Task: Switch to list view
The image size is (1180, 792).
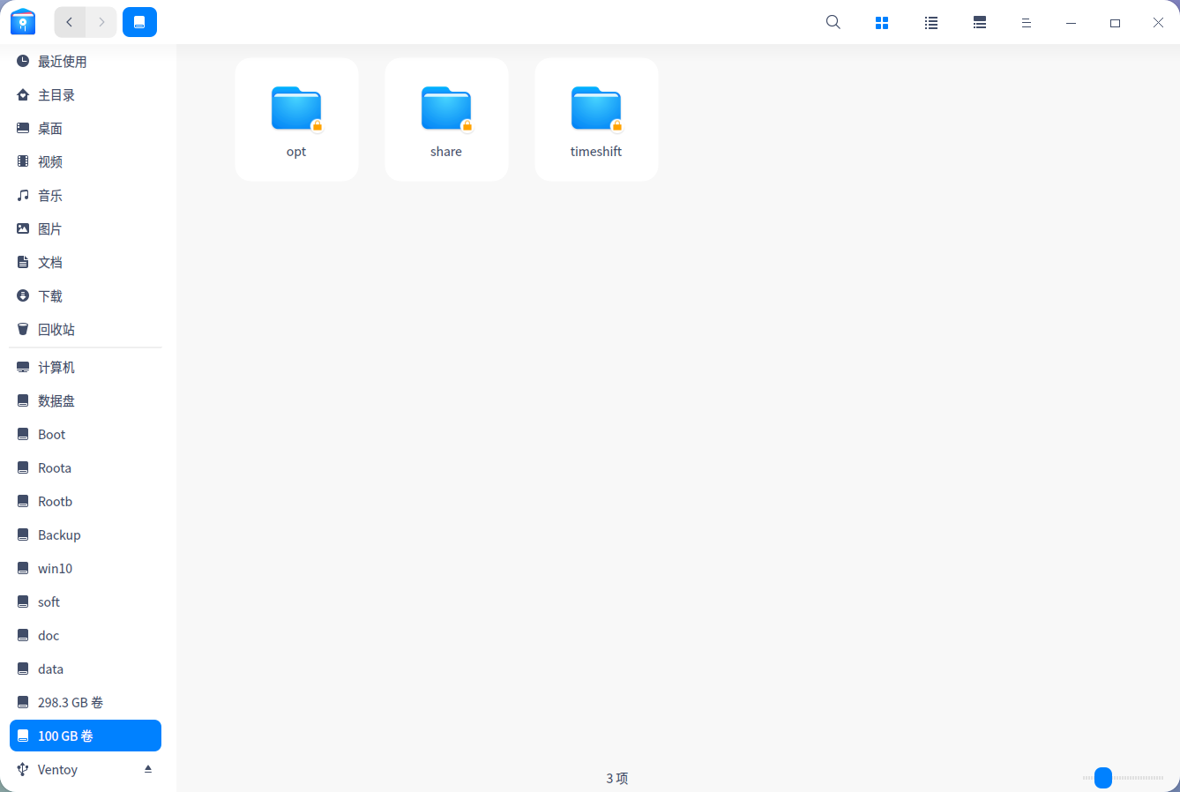Action: pos(931,23)
